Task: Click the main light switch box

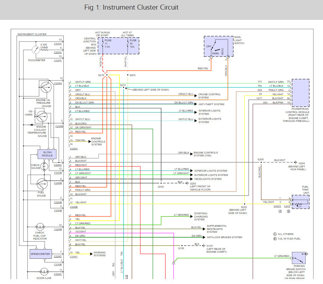Action: click(219, 46)
